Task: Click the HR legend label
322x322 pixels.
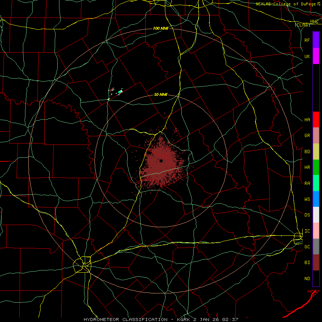Action: tap(307, 167)
